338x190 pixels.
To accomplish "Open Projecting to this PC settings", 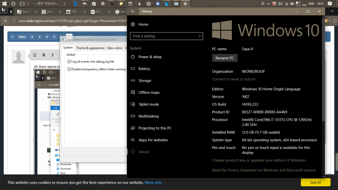I will pyautogui.click(x=151, y=128).
